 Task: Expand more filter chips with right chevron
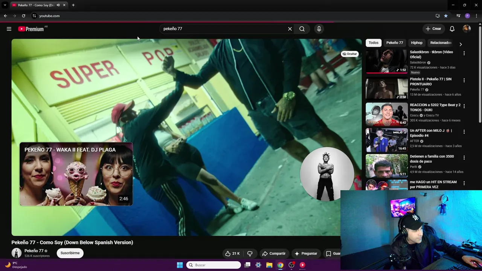(461, 44)
